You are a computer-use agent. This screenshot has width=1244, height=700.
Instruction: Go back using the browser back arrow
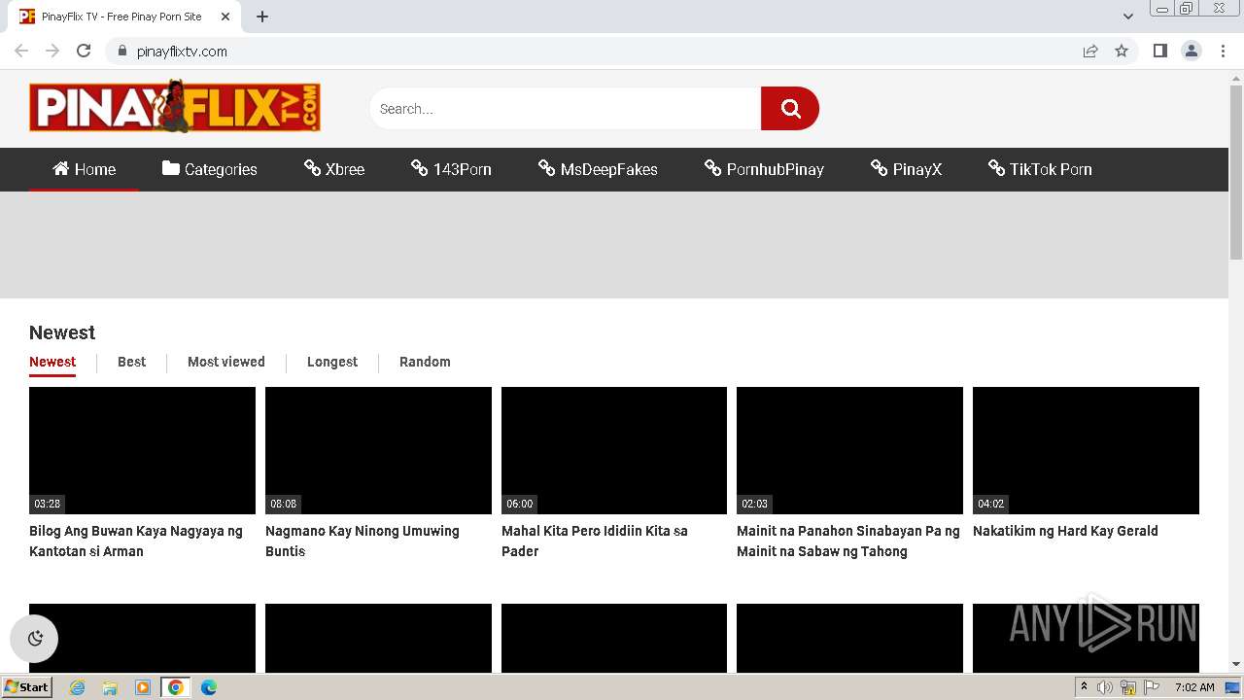coord(21,52)
